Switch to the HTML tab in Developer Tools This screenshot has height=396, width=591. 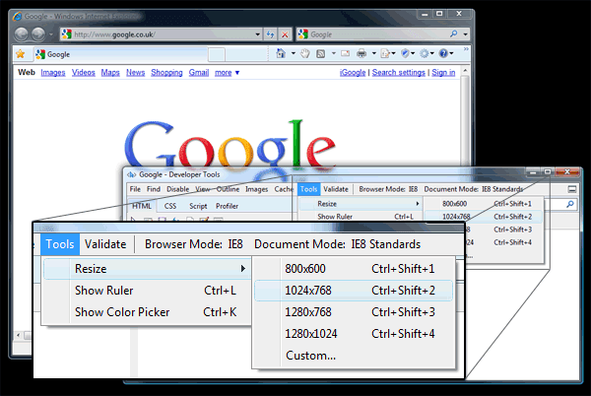coord(142,206)
